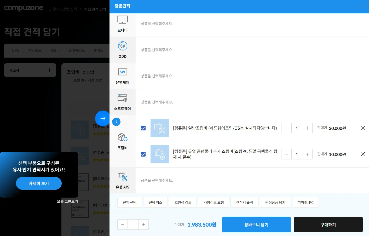Click the 장바구니 담기 button
The image size is (369, 236).
click(256, 225)
